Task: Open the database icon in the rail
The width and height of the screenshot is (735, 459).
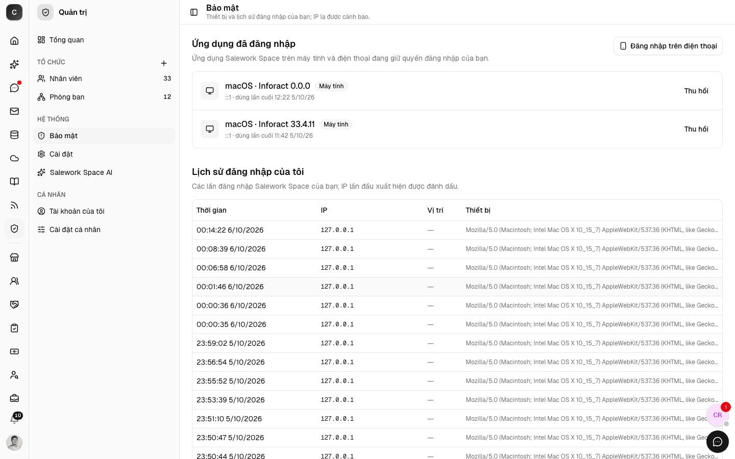Action: pos(14,135)
